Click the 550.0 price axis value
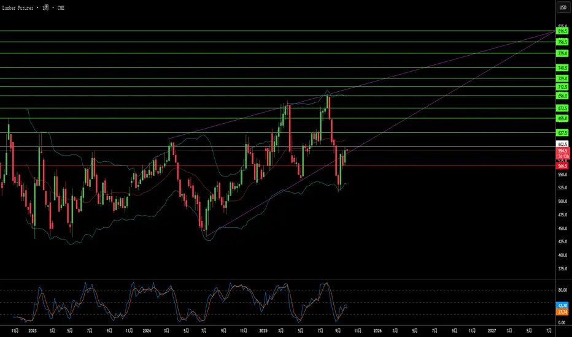The height and width of the screenshot is (337, 572). pyautogui.click(x=563, y=175)
